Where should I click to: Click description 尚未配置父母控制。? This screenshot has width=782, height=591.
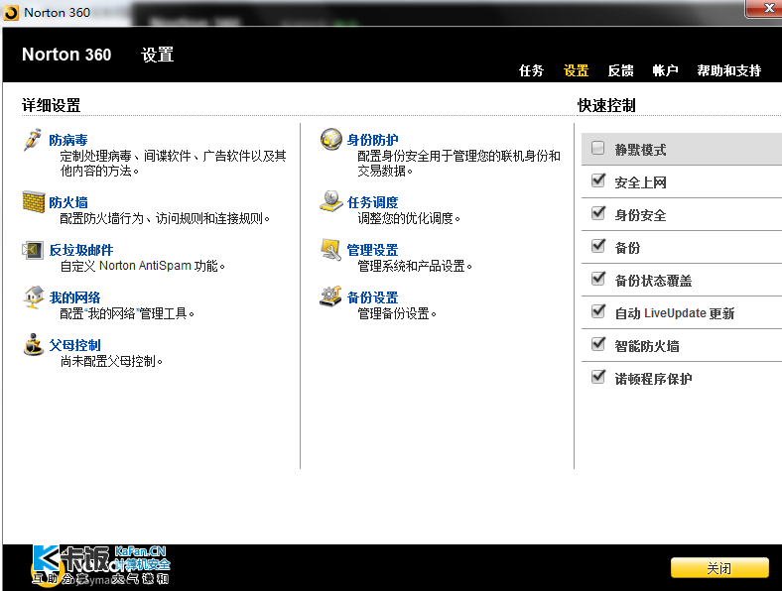112,361
